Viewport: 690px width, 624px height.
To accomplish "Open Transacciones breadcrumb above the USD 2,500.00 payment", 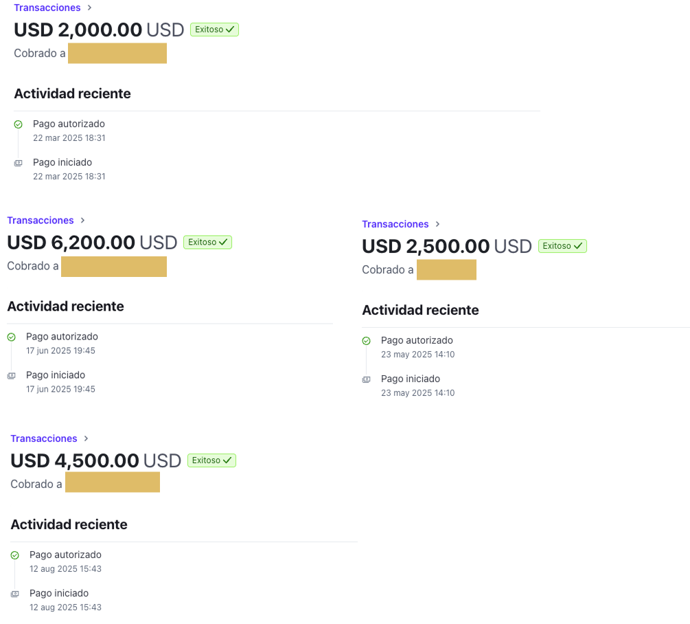I will 395,224.
